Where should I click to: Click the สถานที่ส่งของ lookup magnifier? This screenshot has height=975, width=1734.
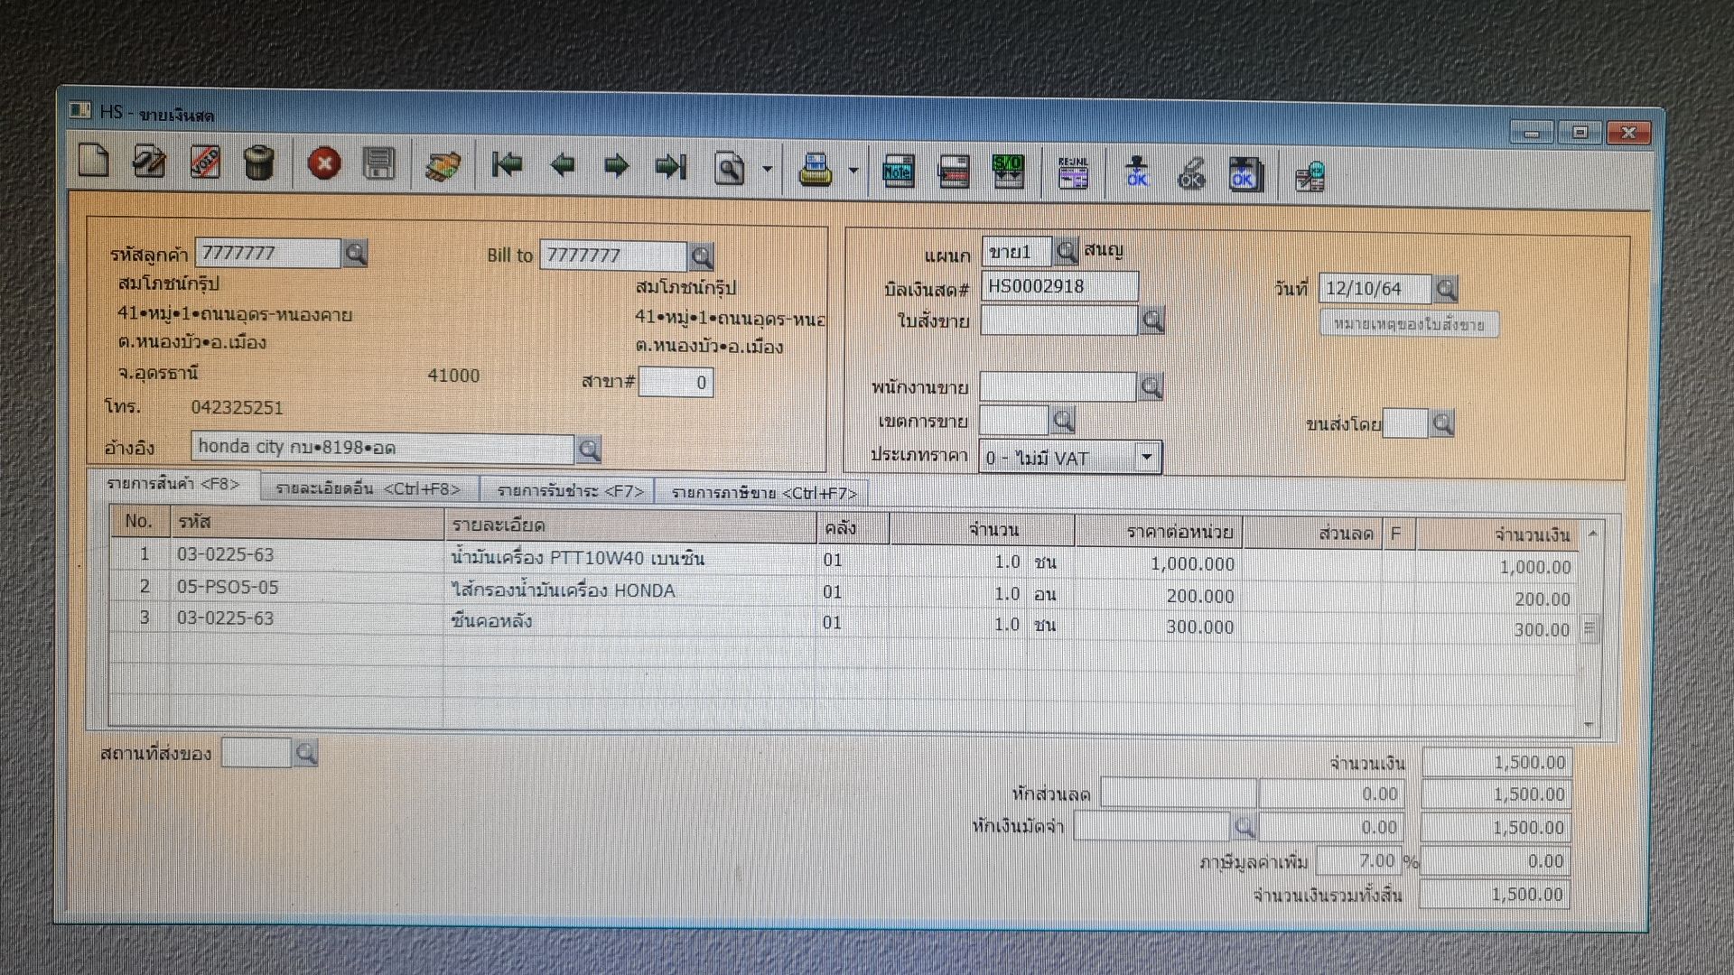pos(305,753)
